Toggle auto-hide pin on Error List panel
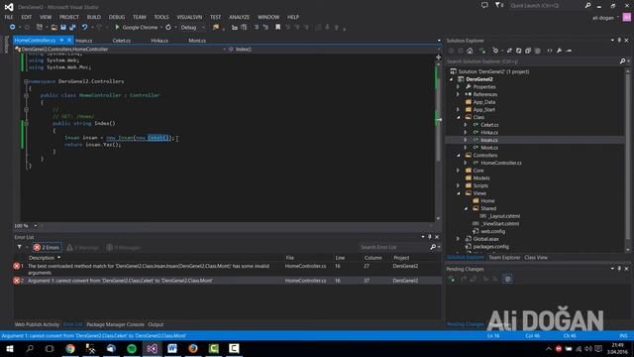 click(x=429, y=237)
